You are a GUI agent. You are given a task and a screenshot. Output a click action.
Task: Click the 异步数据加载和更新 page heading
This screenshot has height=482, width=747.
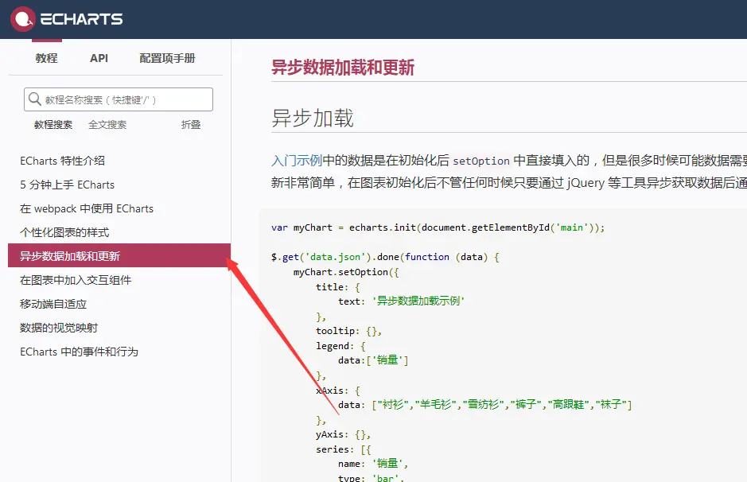point(343,67)
